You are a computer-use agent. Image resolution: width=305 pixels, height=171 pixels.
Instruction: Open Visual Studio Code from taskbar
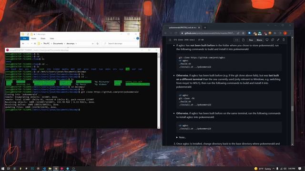[44, 169]
